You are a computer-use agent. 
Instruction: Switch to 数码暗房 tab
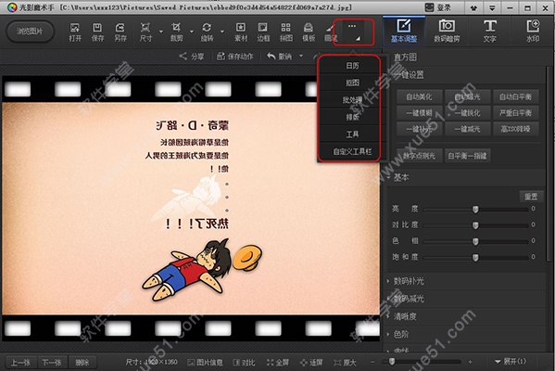(447, 32)
